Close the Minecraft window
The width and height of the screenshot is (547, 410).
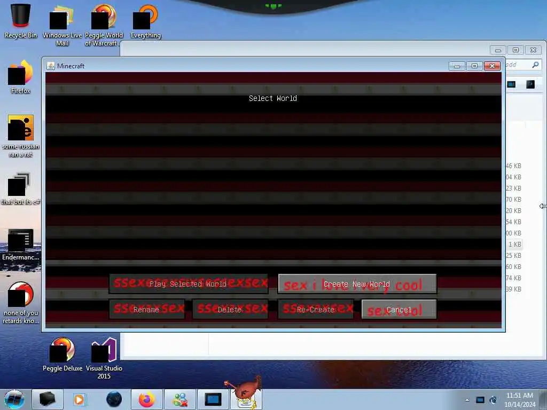[492, 66]
